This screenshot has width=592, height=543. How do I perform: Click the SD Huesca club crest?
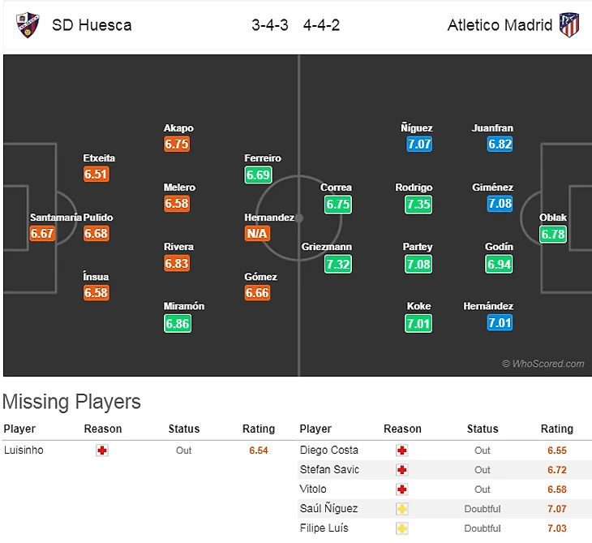pyautogui.click(x=28, y=24)
